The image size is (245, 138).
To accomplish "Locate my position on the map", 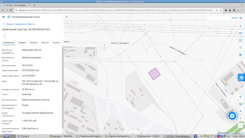I will coord(240,97).
